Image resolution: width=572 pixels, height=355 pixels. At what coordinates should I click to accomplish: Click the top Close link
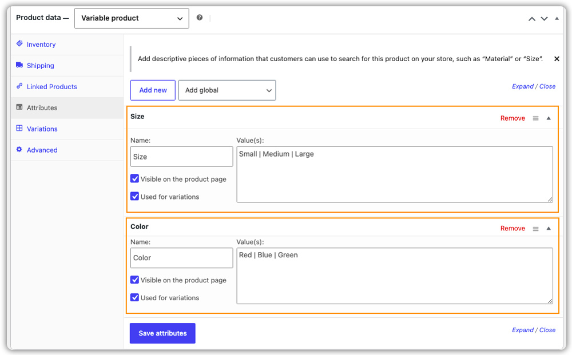547,86
